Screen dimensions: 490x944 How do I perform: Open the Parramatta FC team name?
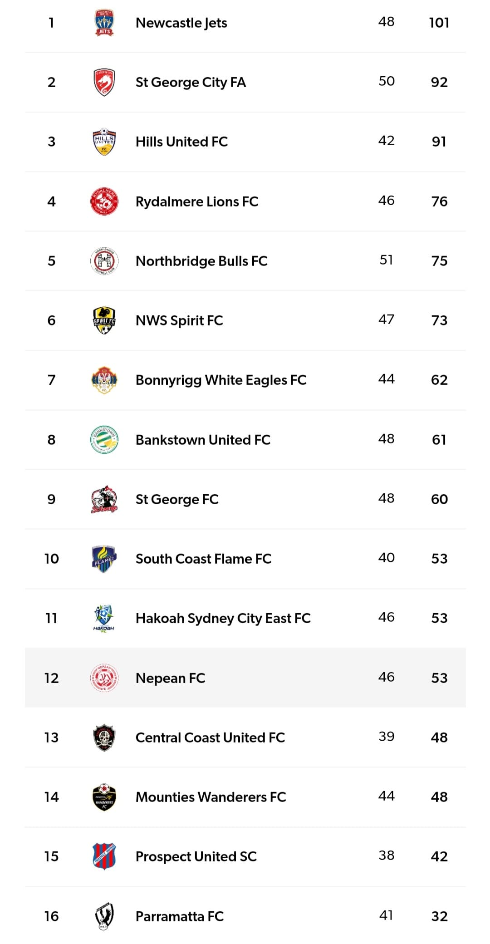(180, 916)
